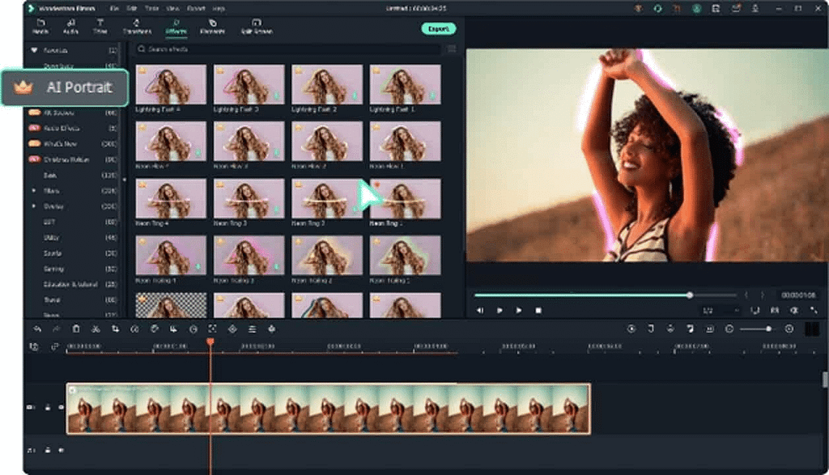Zoom out the timeline using minus icon
This screenshot has width=829, height=475.
pos(729,329)
